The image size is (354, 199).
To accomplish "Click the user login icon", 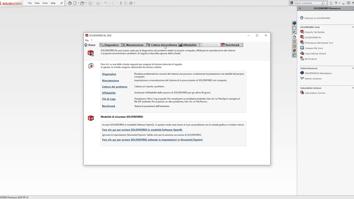I will (x=331, y=3).
